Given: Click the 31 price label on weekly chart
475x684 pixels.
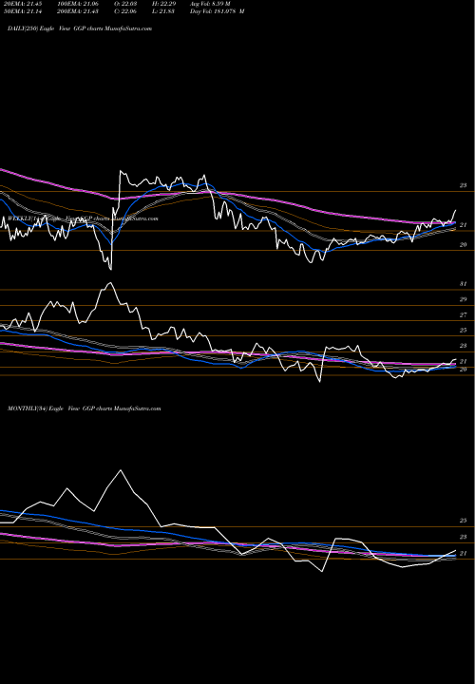Looking at the screenshot, I should click(x=464, y=284).
